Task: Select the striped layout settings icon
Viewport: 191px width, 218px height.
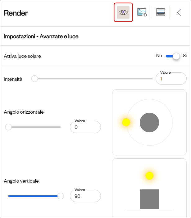Action: click(161, 12)
